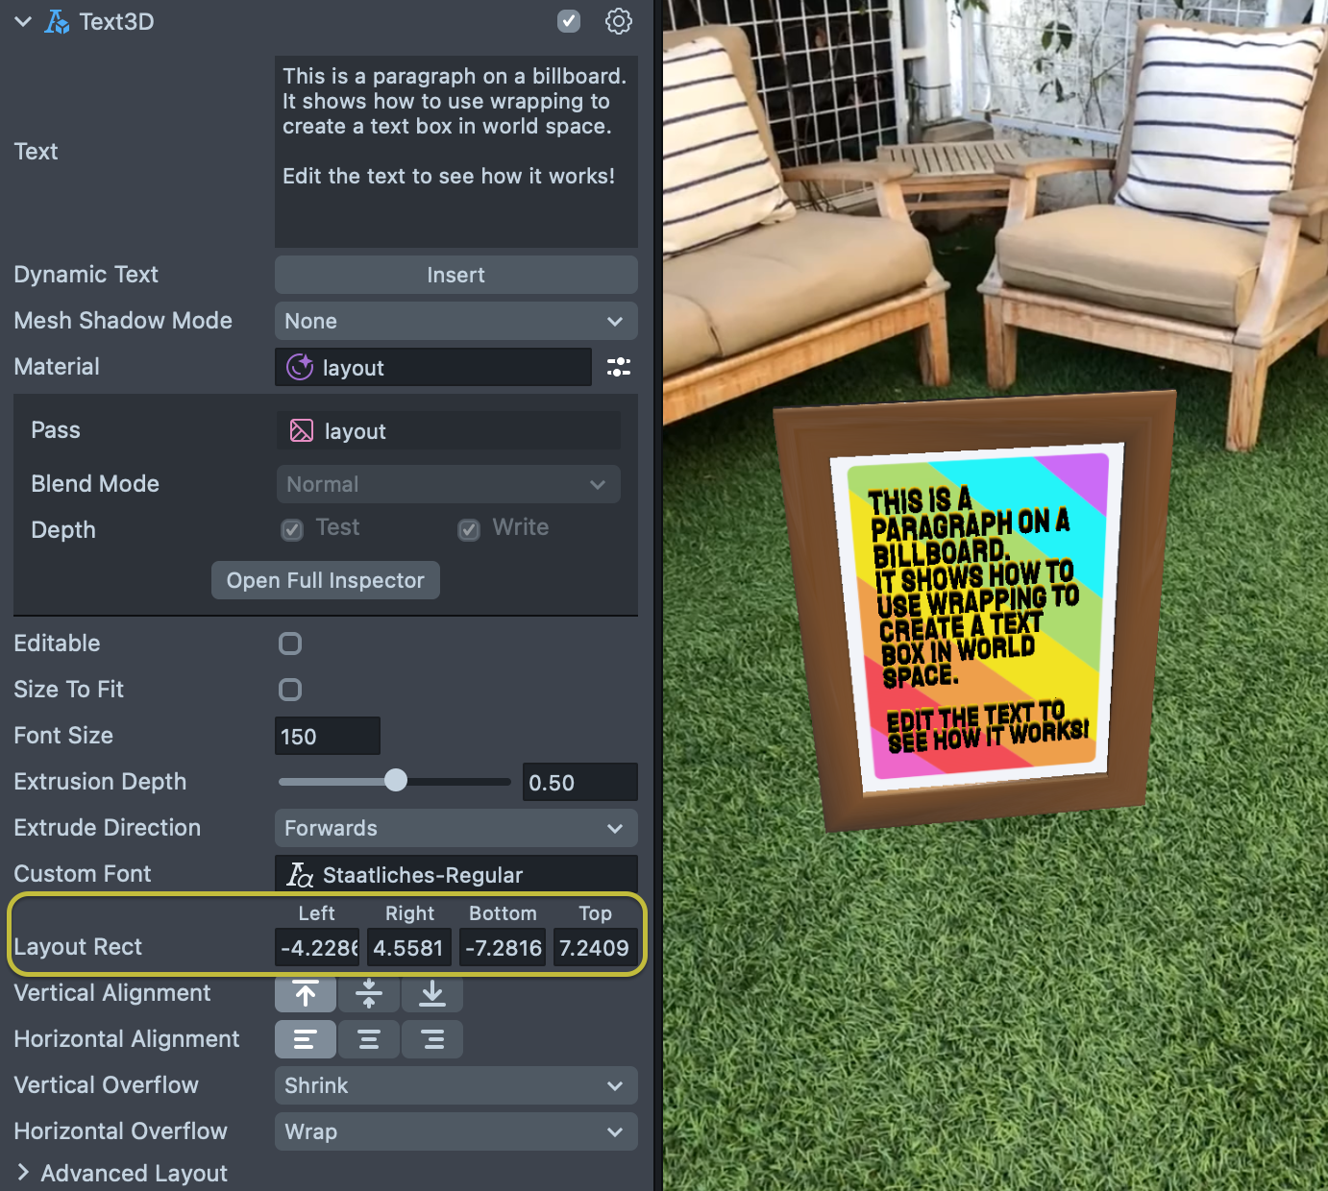
Task: Click the Open Full Inspector button
Action: tap(325, 580)
